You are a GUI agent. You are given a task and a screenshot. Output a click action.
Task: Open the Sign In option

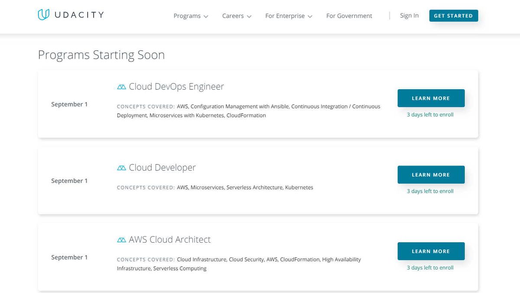(409, 15)
